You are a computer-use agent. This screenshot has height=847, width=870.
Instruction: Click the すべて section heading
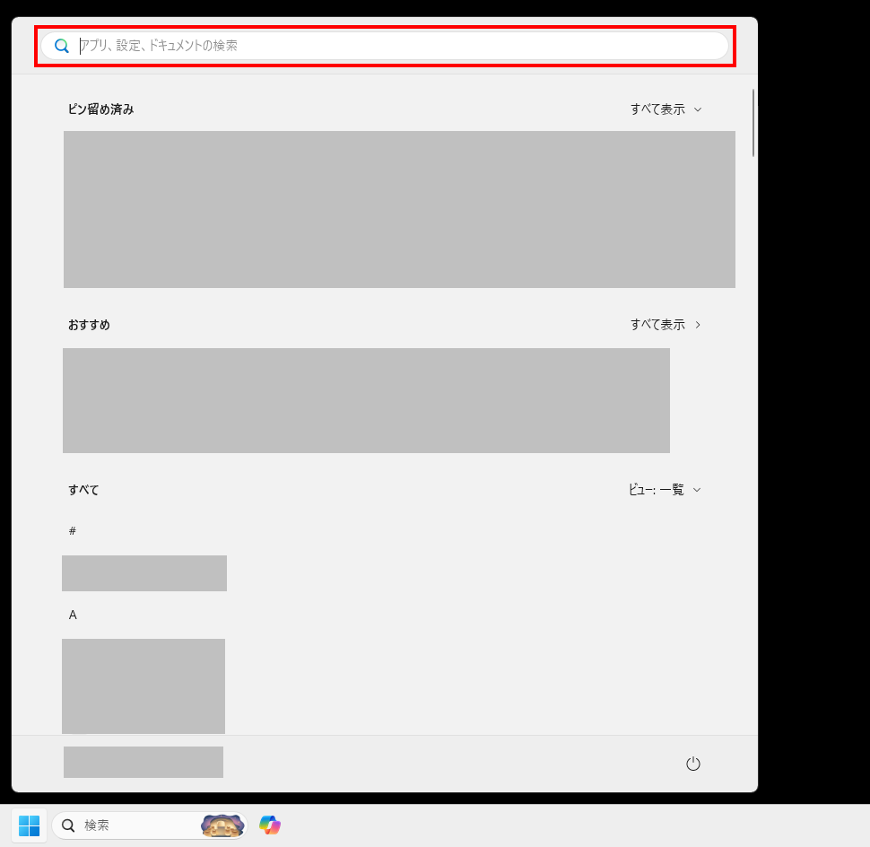pos(82,490)
